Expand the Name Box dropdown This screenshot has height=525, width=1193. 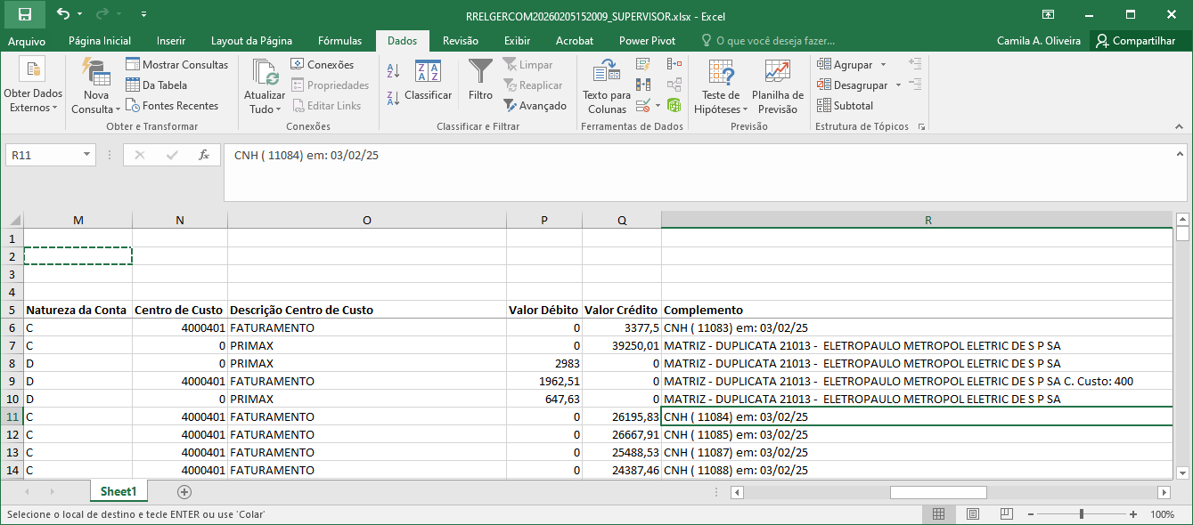pyautogui.click(x=86, y=155)
